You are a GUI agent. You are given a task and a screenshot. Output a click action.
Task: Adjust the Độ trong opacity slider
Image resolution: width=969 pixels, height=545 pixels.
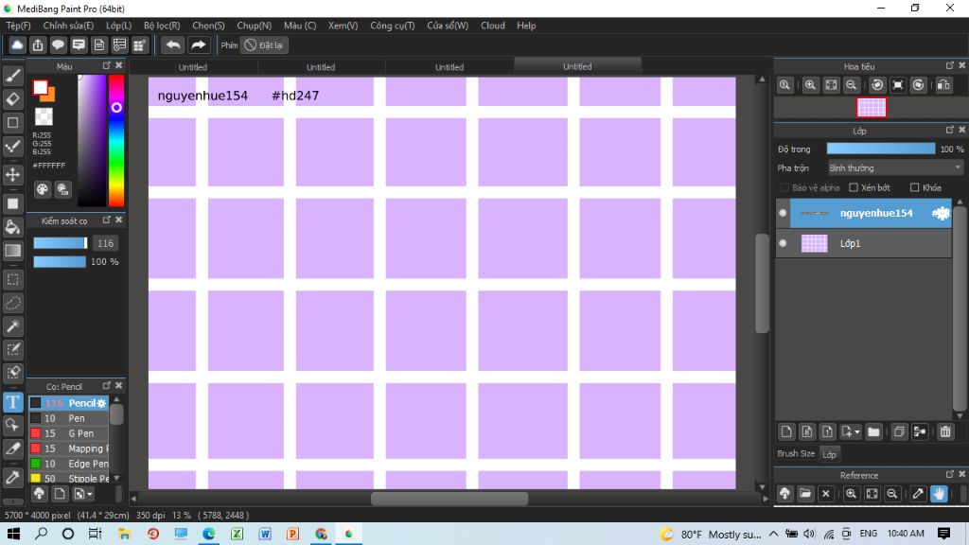pyautogui.click(x=881, y=149)
